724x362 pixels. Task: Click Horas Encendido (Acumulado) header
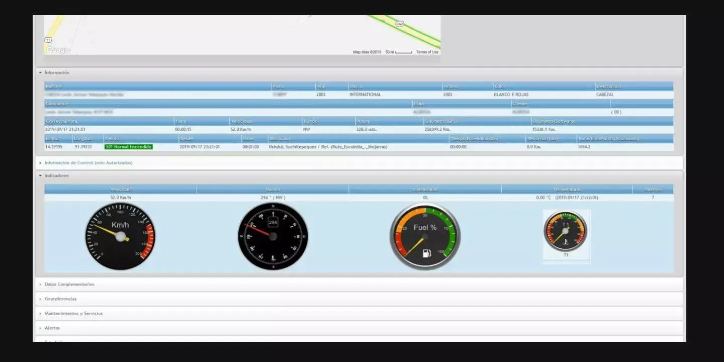(x=625, y=138)
